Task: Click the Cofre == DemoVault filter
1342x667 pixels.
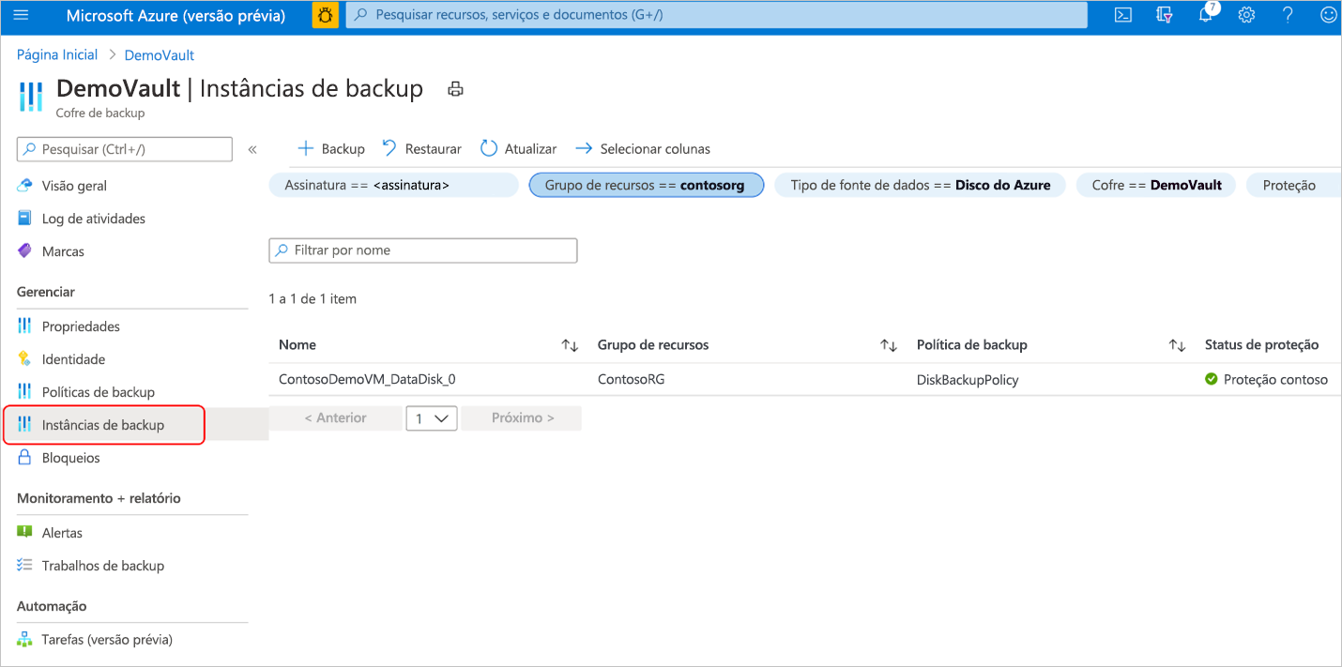Action: (1156, 186)
